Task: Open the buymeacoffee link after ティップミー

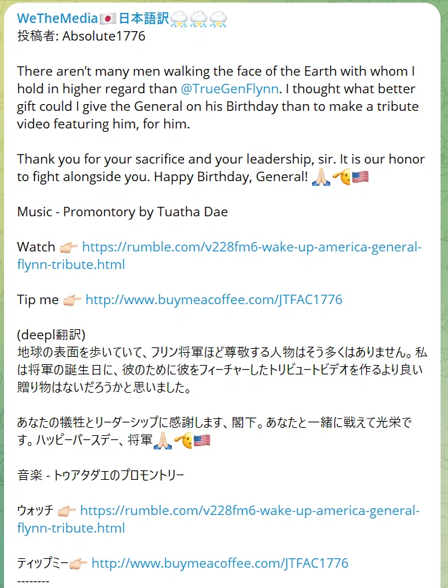Action: point(220,563)
